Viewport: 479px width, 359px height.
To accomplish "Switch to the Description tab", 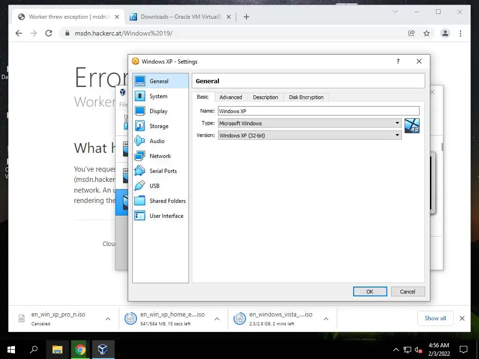I will [x=266, y=97].
